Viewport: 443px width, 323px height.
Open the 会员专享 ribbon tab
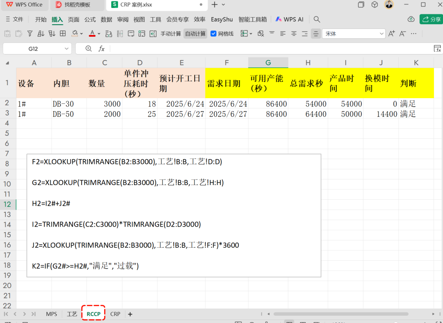177,19
